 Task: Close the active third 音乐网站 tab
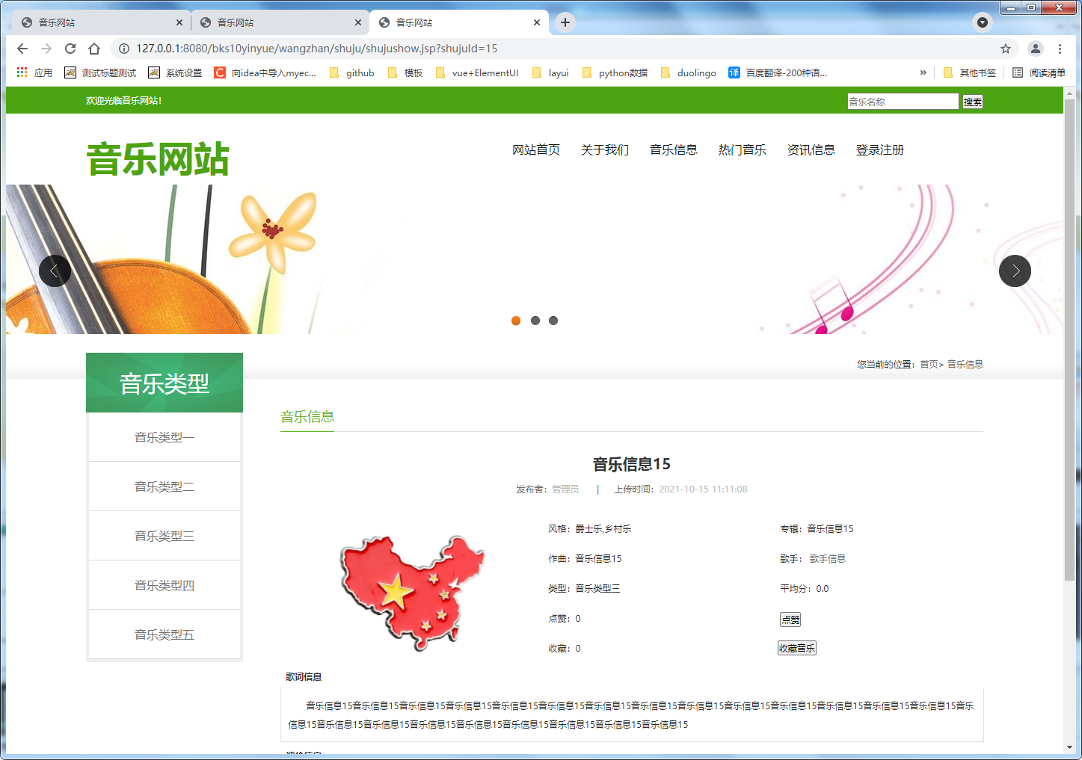(537, 22)
